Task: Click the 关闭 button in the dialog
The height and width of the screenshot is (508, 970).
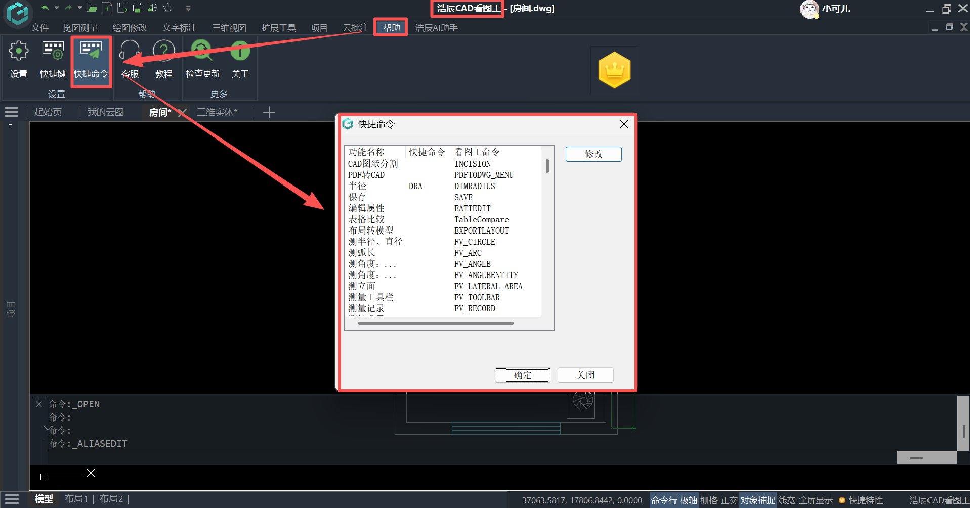Action: (585, 375)
